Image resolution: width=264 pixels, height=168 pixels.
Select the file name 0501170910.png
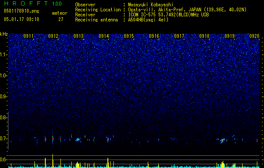pos(21,11)
